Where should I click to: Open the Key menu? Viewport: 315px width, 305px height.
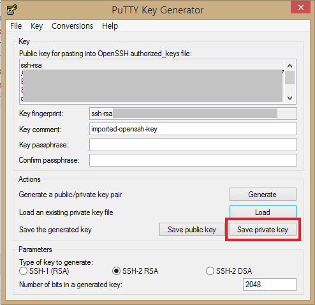(x=36, y=26)
